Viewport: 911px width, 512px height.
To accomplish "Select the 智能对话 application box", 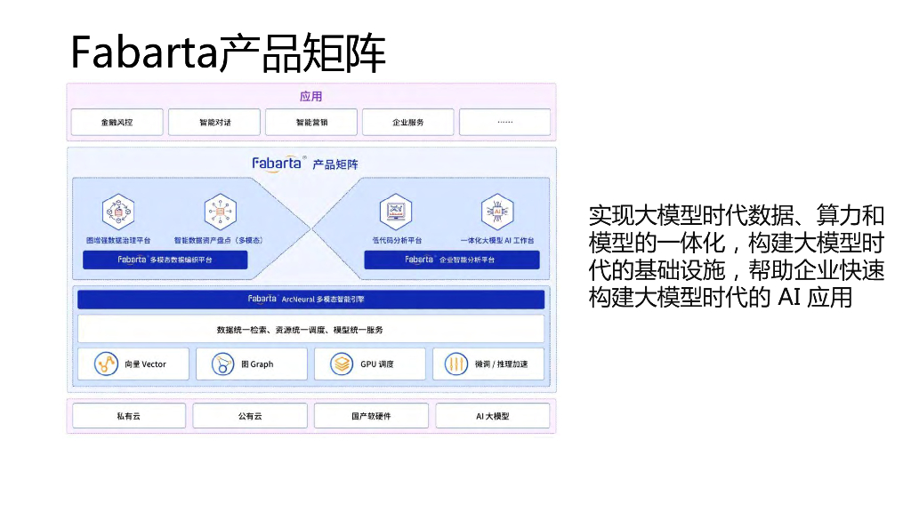I will (214, 122).
